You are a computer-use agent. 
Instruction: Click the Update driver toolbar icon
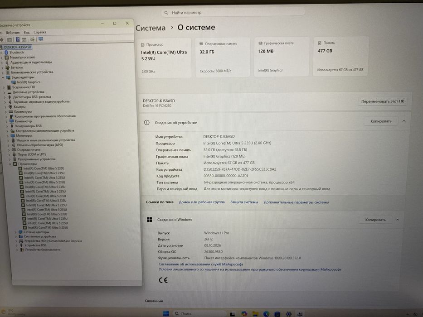32,39
